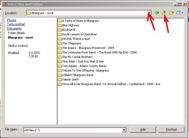Go up one folder level icon

164,13
